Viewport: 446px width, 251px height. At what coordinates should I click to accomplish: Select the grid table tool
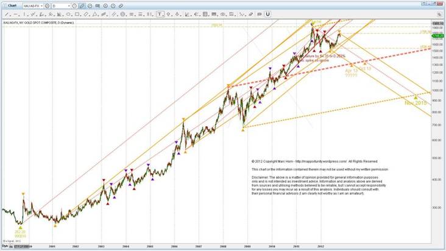tap(205, 14)
